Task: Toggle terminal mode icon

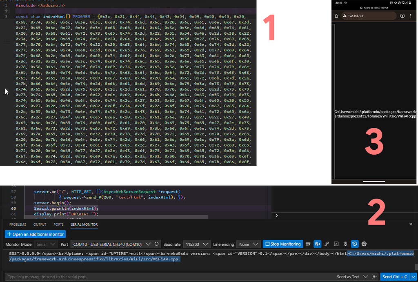Action: click(336, 244)
